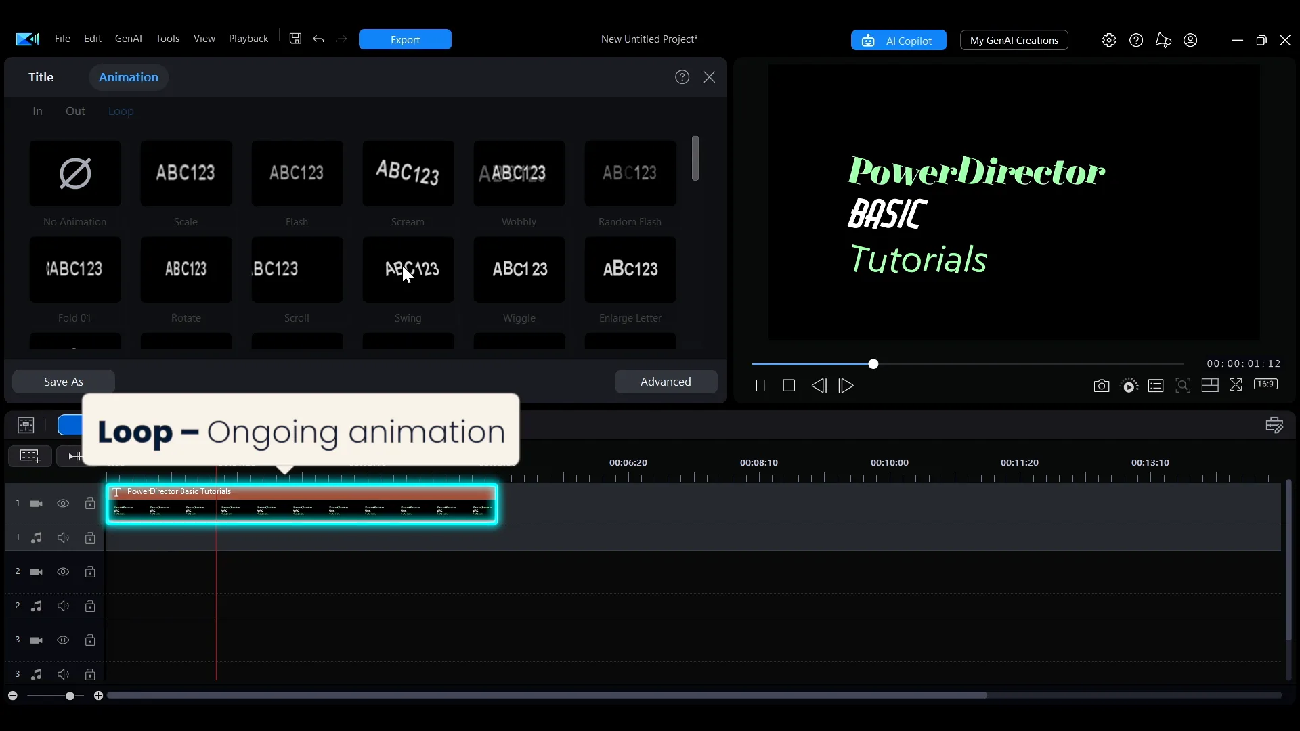Mute audio track 2
This screenshot has height=731, width=1300.
pos(63,606)
